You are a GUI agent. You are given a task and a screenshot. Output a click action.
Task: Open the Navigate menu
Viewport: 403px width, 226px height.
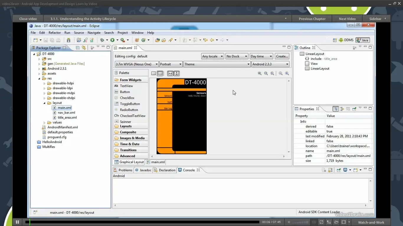click(94, 33)
